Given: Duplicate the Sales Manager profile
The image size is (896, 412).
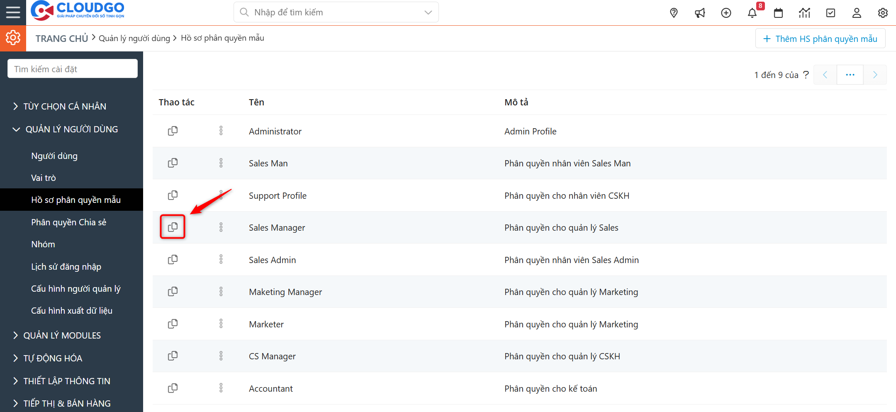Looking at the screenshot, I should tap(173, 227).
